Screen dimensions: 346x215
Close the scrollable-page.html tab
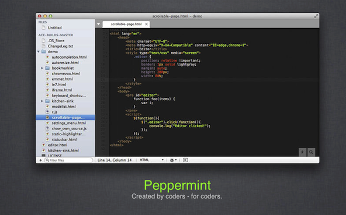146,24
